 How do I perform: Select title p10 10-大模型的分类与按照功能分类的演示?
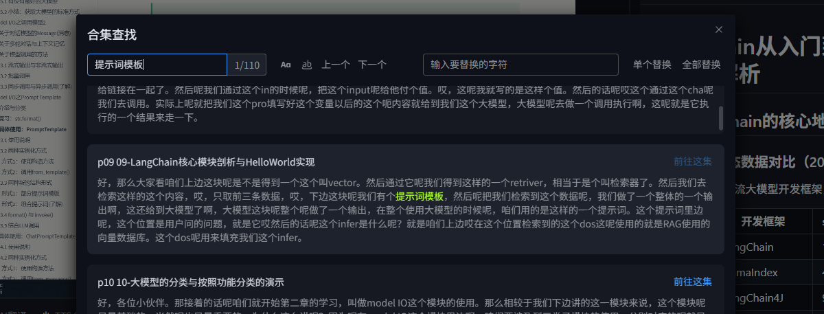191,282
